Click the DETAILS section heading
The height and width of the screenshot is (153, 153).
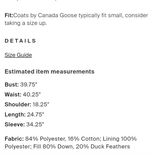coord(20,41)
